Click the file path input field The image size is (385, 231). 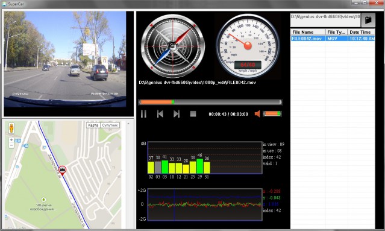point(325,20)
